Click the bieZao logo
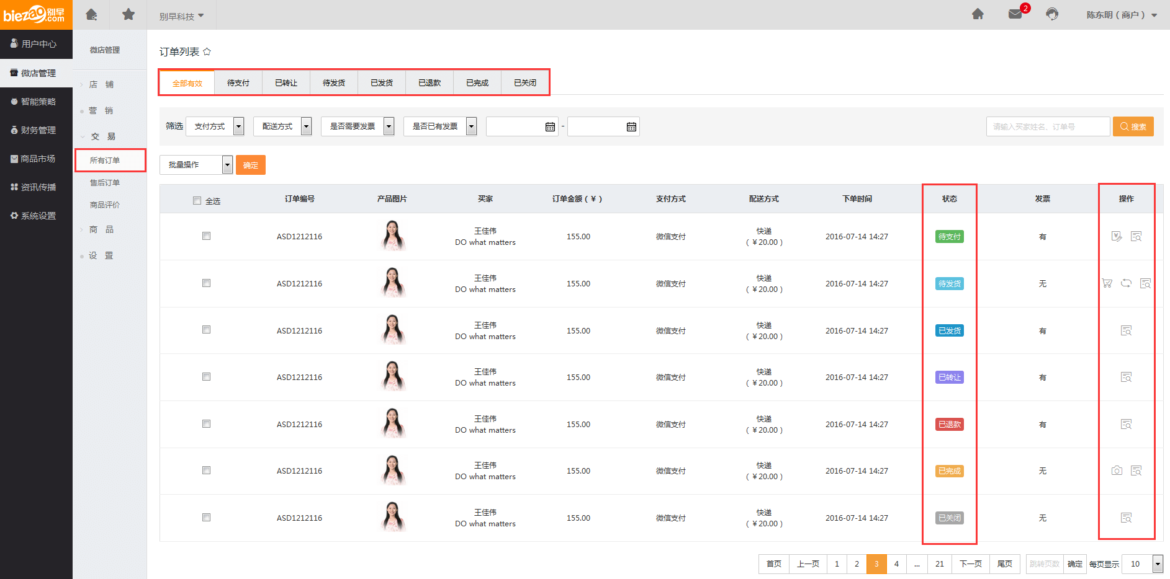1170x579 pixels. [36, 14]
